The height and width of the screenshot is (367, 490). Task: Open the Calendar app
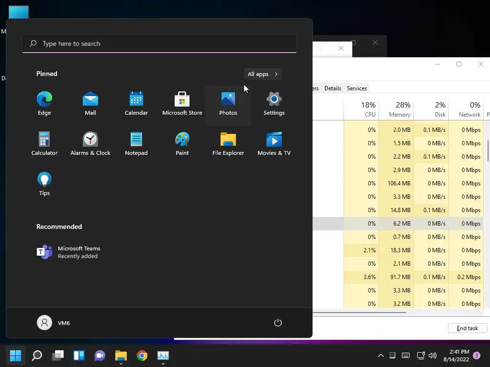point(136,104)
